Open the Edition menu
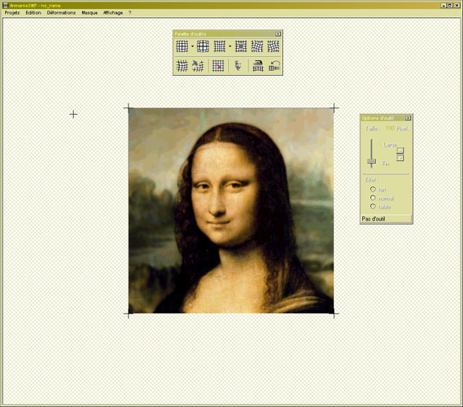Screen dimensions: 463x407 tap(33, 13)
